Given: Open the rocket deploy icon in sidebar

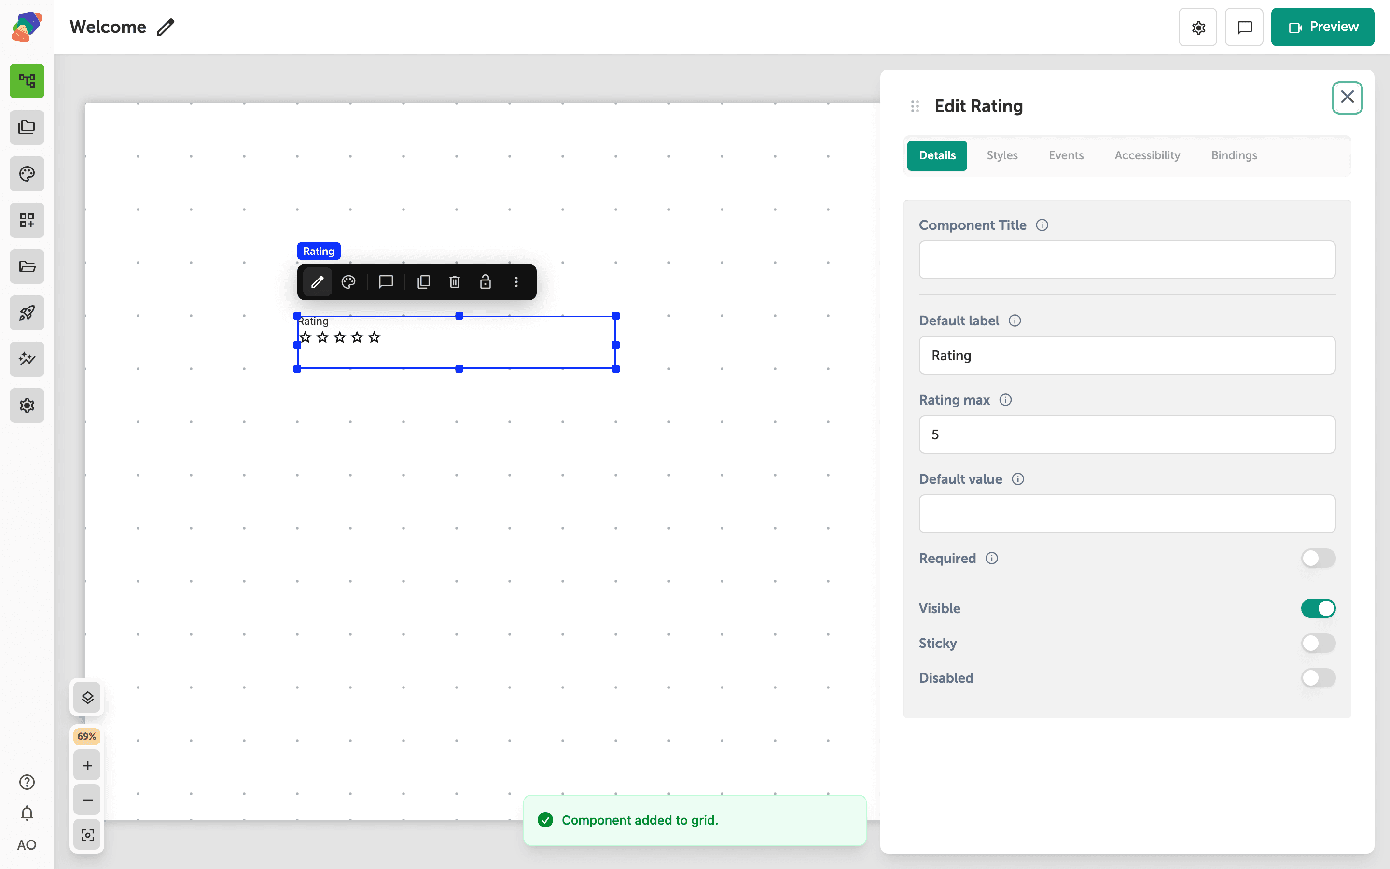Looking at the screenshot, I should click(27, 313).
